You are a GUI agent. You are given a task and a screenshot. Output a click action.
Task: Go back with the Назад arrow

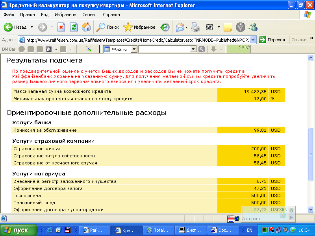point(15,27)
